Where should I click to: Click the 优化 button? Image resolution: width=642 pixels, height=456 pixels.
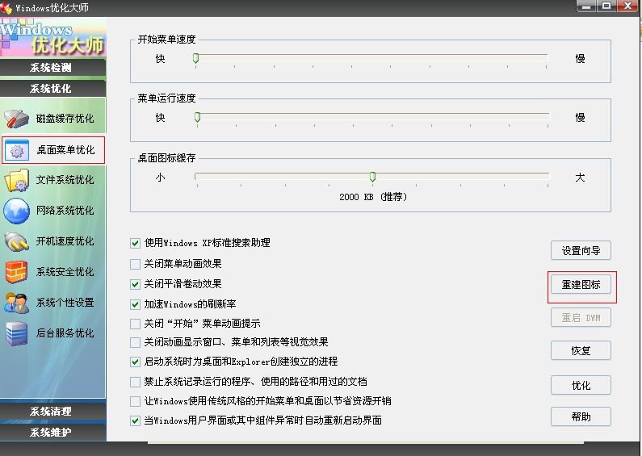(x=581, y=386)
